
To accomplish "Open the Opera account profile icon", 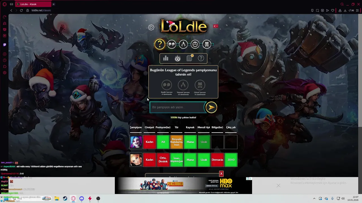I will [x=340, y=10].
